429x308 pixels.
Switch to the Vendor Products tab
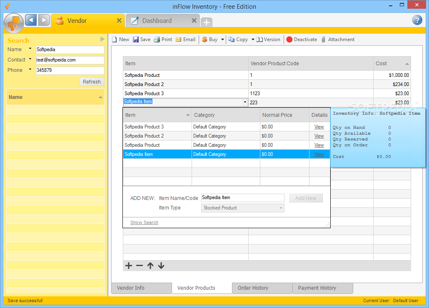202,288
